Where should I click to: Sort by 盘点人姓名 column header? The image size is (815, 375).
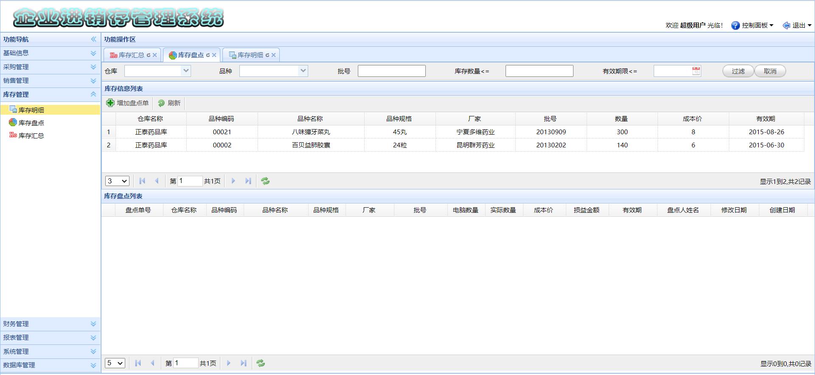pyautogui.click(x=683, y=210)
